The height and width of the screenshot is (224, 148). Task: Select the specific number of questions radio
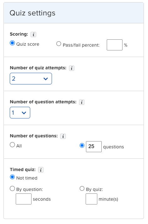pyautogui.click(x=82, y=146)
